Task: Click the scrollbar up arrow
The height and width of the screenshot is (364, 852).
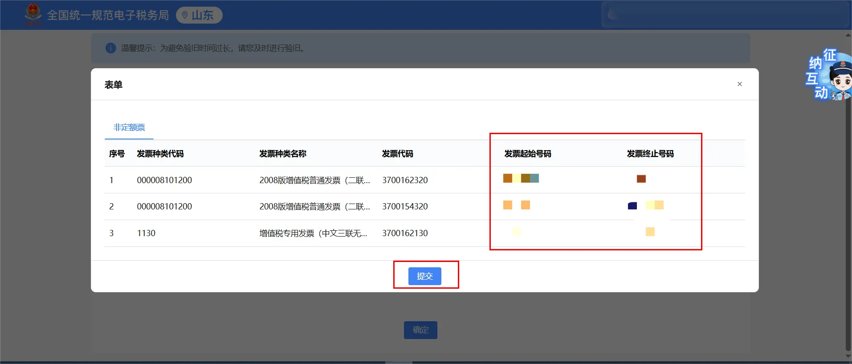Action: [848, 35]
